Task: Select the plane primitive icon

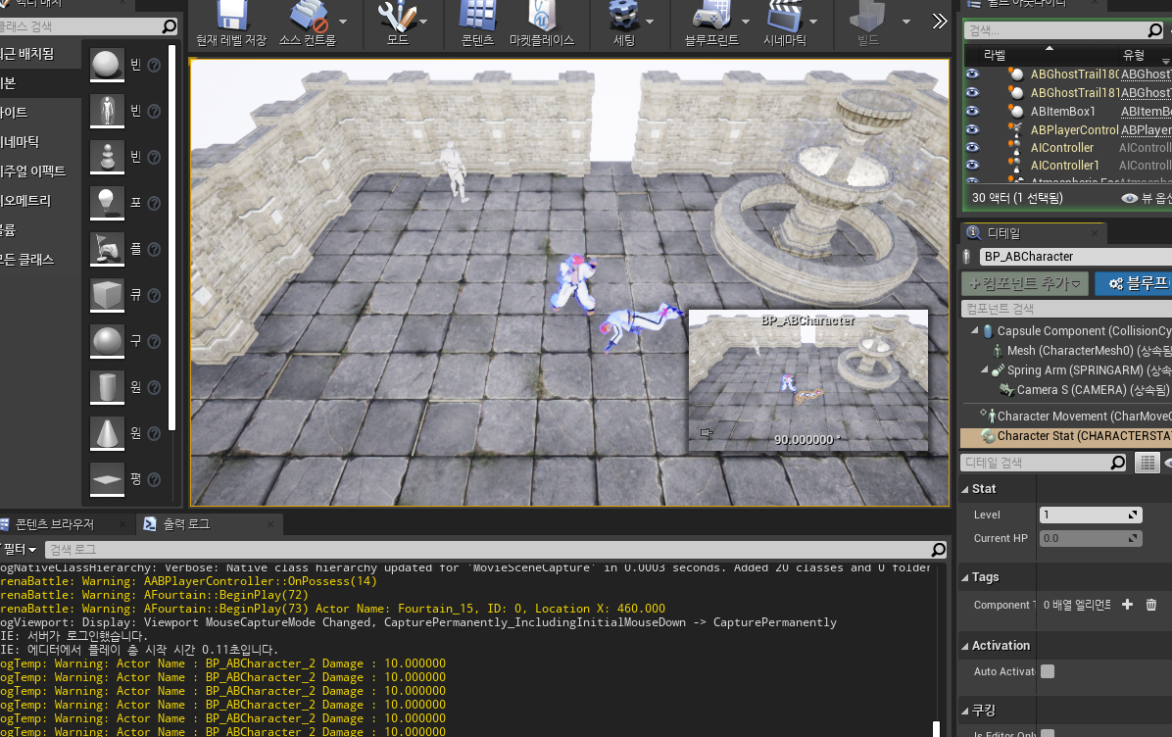Action: pyautogui.click(x=107, y=480)
